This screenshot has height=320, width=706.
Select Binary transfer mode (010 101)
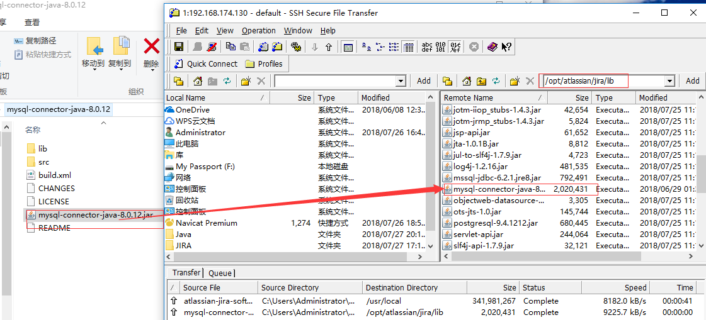(440, 47)
